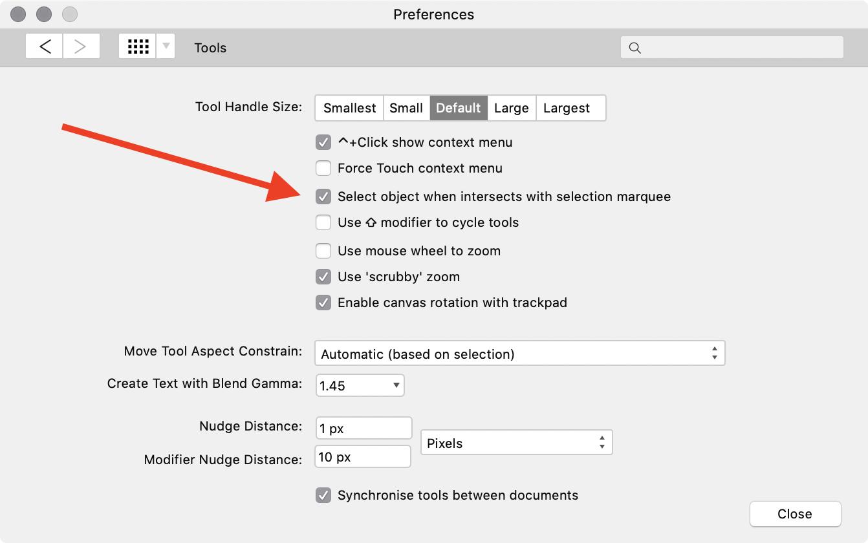Enable Force Touch context menu
The image size is (868, 543).
(x=323, y=168)
